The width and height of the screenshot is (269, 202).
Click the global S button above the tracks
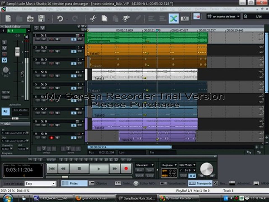36,28
